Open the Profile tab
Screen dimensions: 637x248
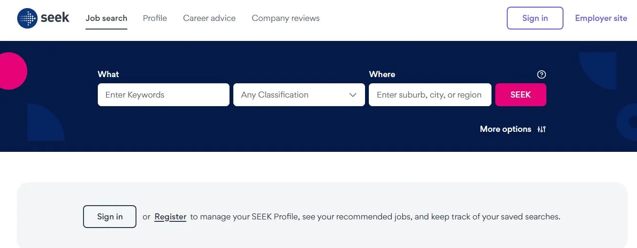pos(155,19)
